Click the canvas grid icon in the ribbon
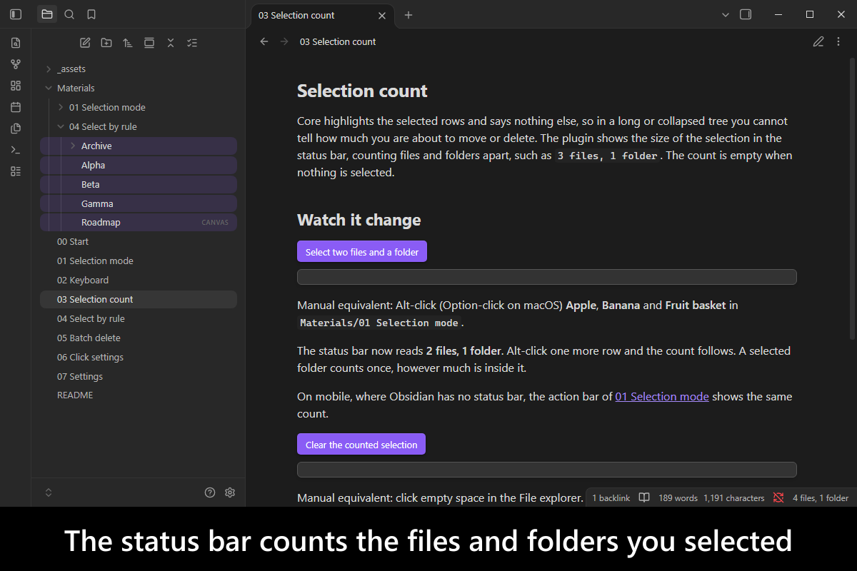The image size is (857, 571). pyautogui.click(x=16, y=86)
